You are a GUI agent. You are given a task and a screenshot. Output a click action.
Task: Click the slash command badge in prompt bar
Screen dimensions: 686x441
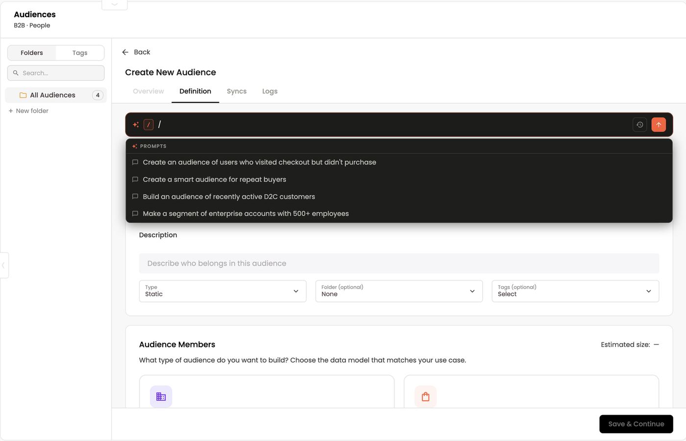[148, 125]
